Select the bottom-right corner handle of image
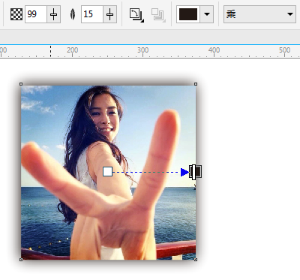Screen dimensions: 300x280 click(x=196, y=260)
